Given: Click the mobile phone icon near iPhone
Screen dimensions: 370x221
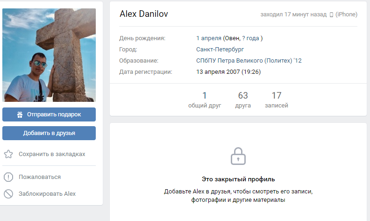Looking at the screenshot, I should 331,14.
